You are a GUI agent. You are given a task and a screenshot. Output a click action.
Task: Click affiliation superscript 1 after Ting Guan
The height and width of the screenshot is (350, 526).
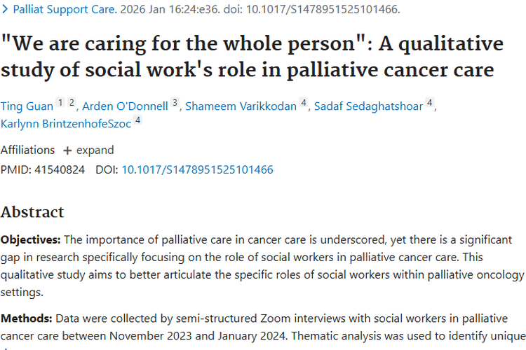click(60, 104)
